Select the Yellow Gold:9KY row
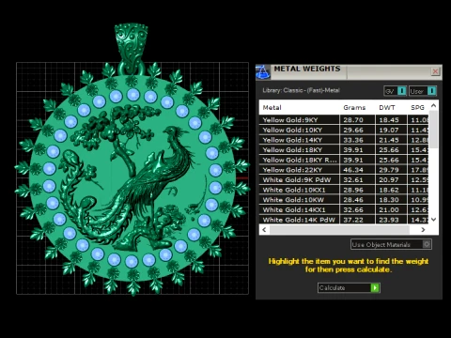The image size is (451, 338). pyautogui.click(x=344, y=120)
